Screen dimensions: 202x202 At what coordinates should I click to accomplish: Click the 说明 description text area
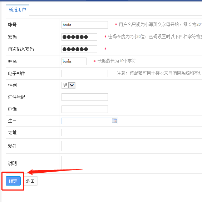pos(132,163)
